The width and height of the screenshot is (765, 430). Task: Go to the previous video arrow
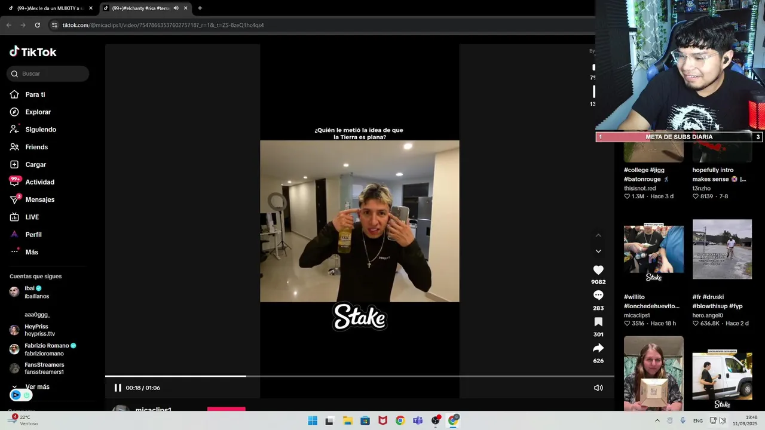[598, 235]
